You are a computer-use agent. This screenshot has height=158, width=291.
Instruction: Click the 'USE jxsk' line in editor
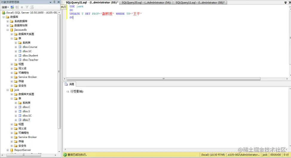click(x=76, y=7)
